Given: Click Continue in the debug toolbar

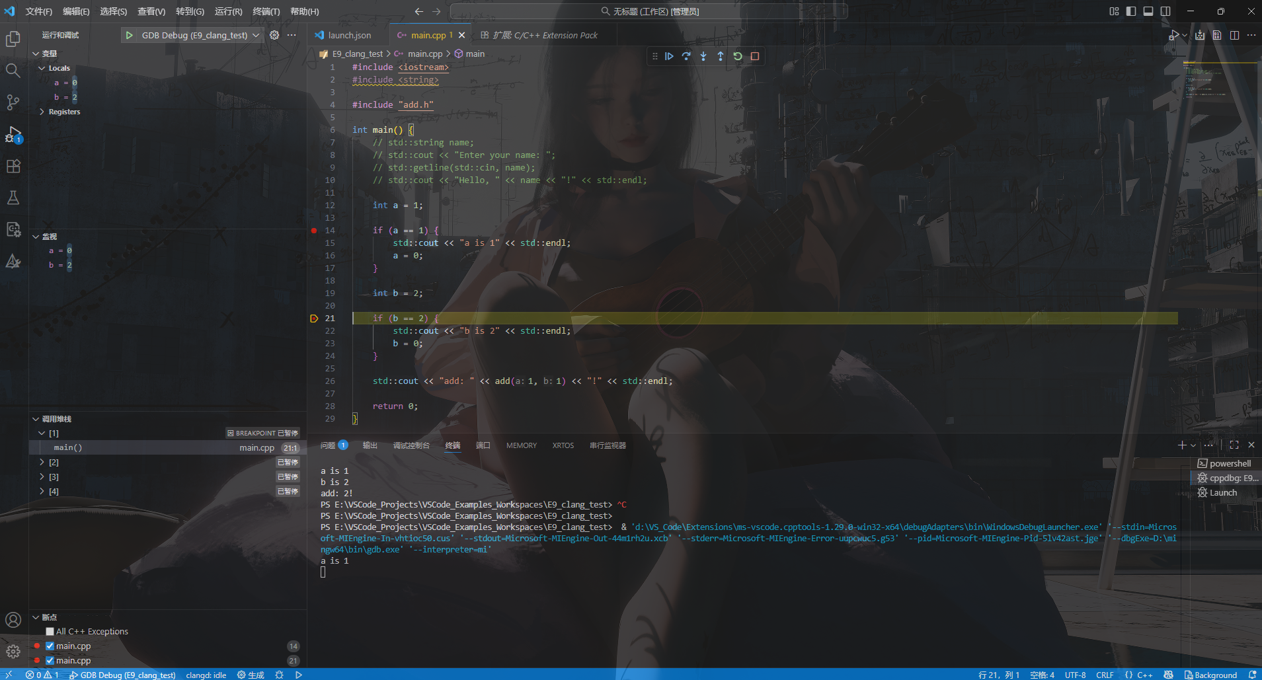Looking at the screenshot, I should [669, 56].
